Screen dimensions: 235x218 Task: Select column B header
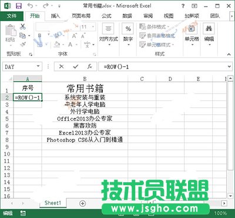point(85,79)
